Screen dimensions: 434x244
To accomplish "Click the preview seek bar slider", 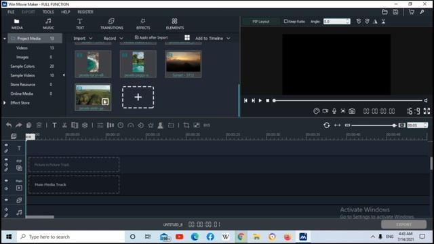I will click(348, 100).
